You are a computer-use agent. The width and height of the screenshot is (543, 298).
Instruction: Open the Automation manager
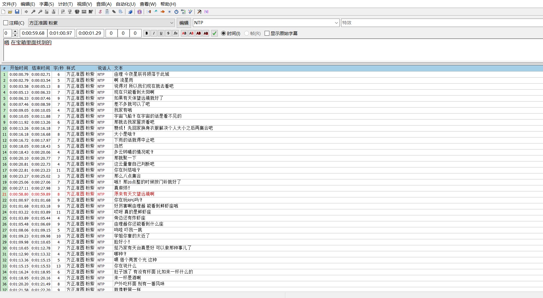pos(130,12)
